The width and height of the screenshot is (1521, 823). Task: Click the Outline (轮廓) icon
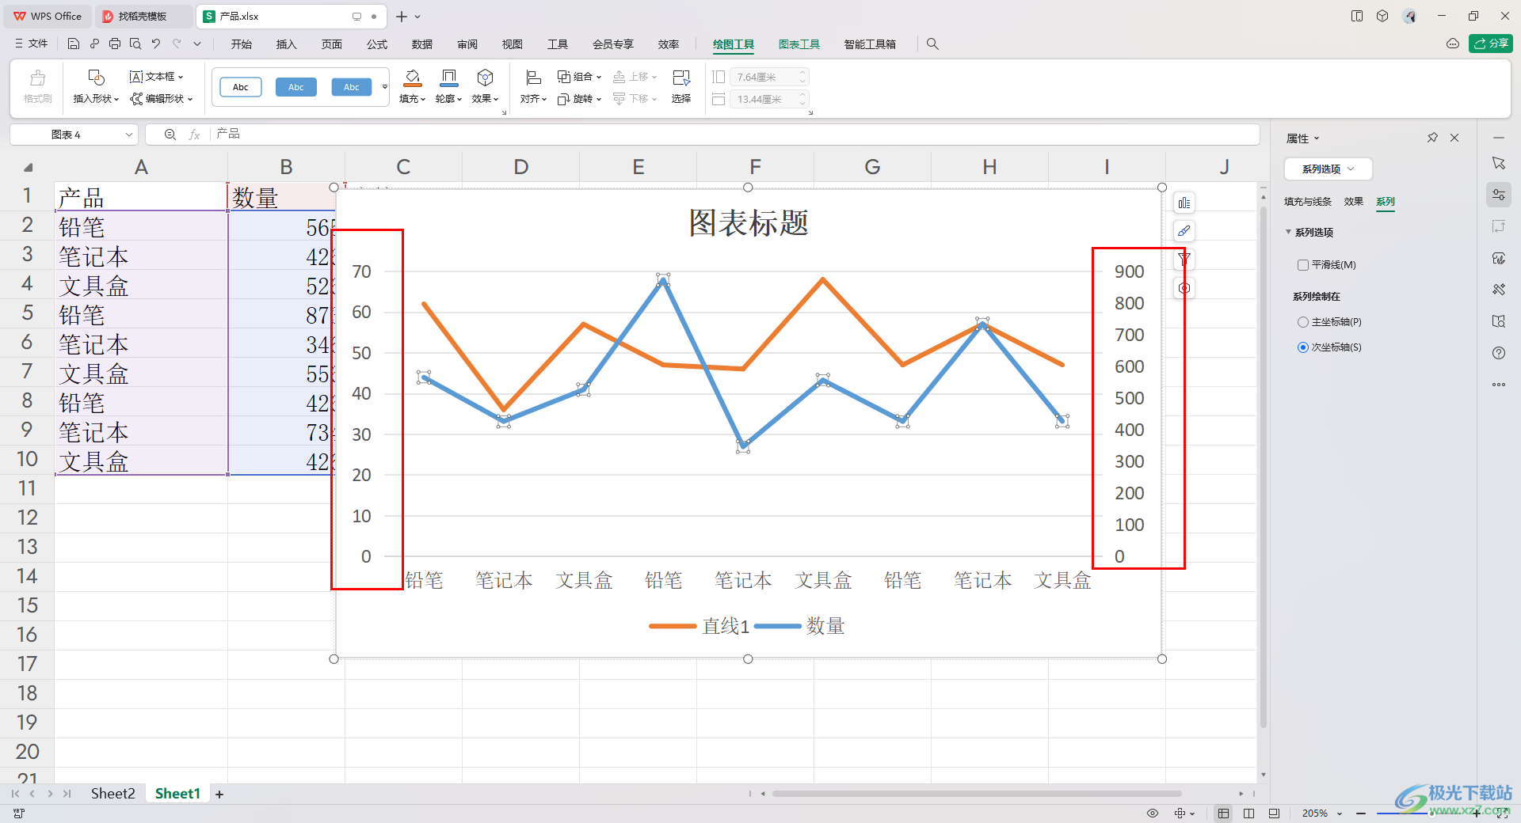tap(449, 78)
